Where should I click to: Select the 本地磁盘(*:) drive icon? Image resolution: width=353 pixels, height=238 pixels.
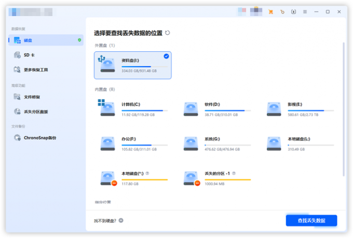pos(108,178)
